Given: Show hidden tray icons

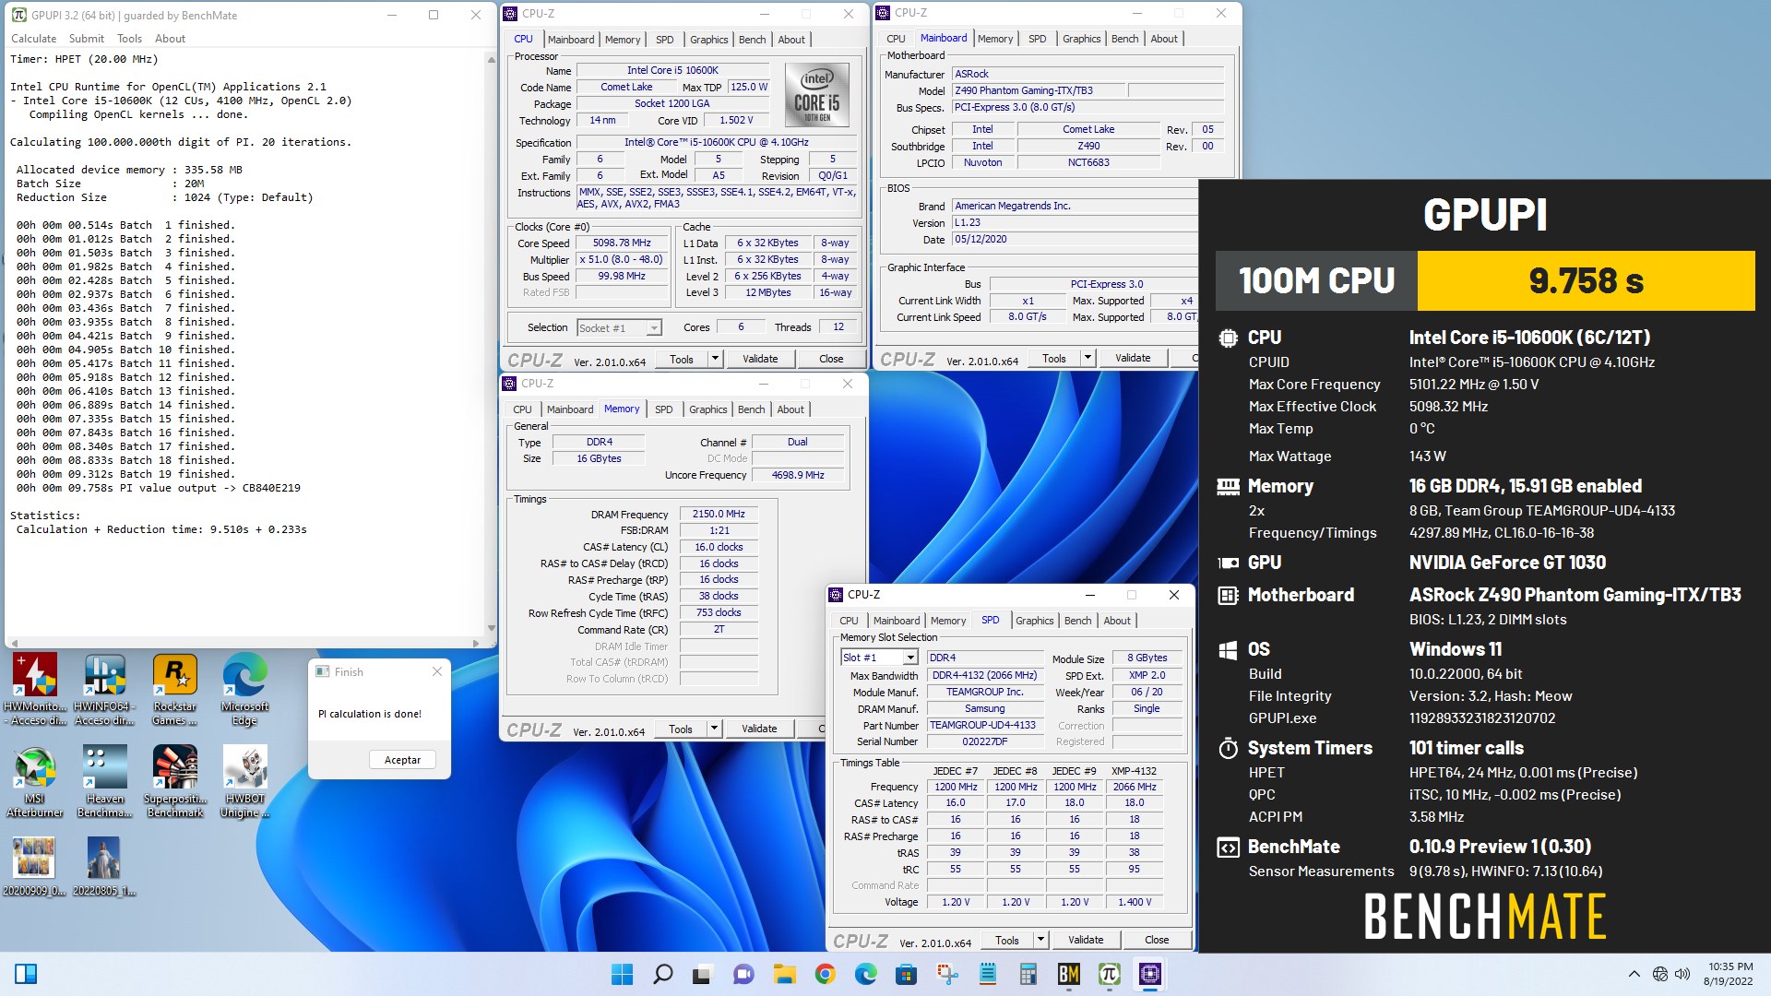Looking at the screenshot, I should (1634, 974).
